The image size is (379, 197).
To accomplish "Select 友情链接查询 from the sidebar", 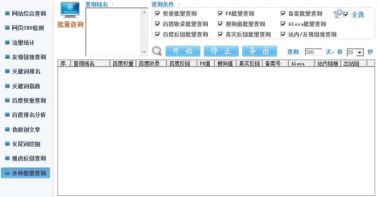I will pyautogui.click(x=29, y=57).
